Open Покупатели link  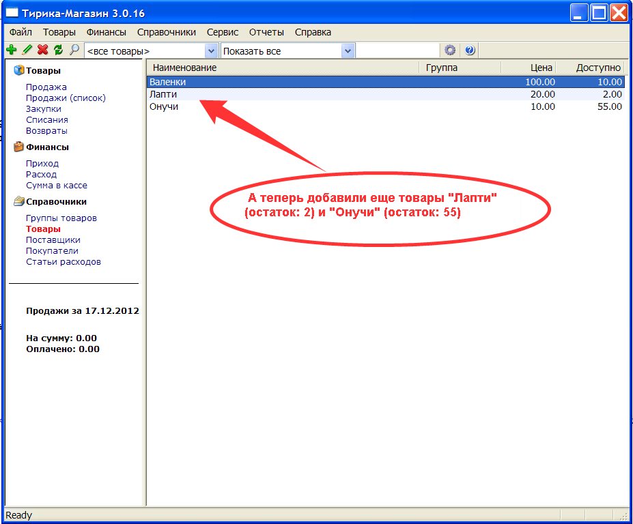click(x=52, y=250)
